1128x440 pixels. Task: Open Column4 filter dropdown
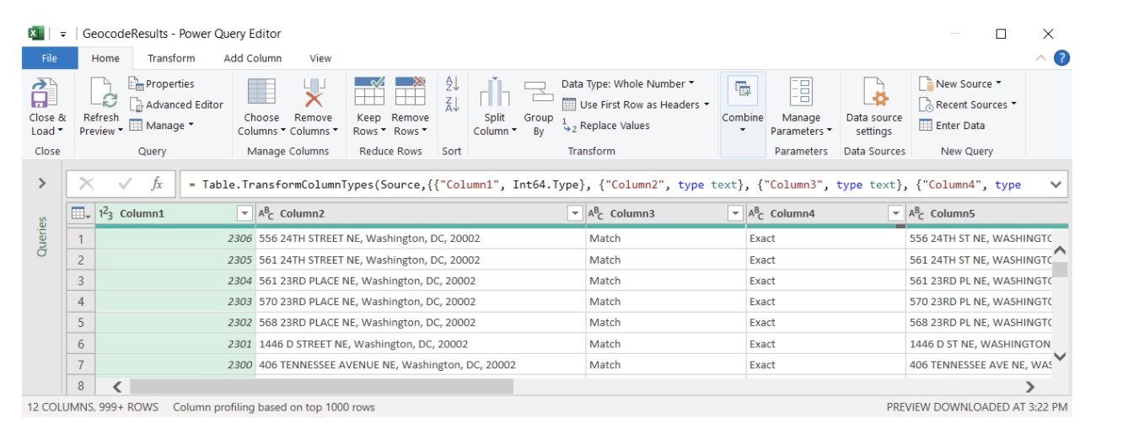[x=896, y=213]
